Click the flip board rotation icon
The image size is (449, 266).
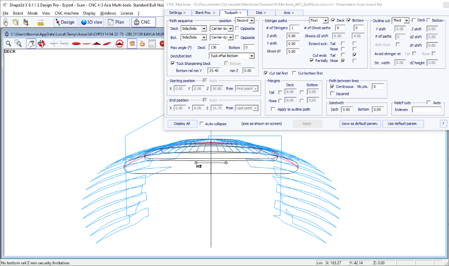120,43
